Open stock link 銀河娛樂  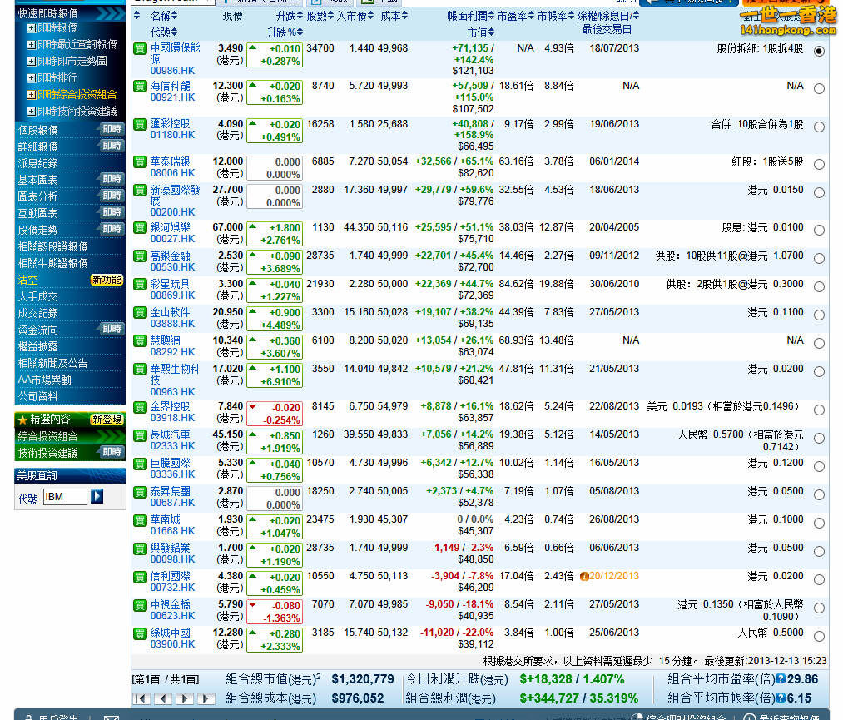pyautogui.click(x=170, y=227)
